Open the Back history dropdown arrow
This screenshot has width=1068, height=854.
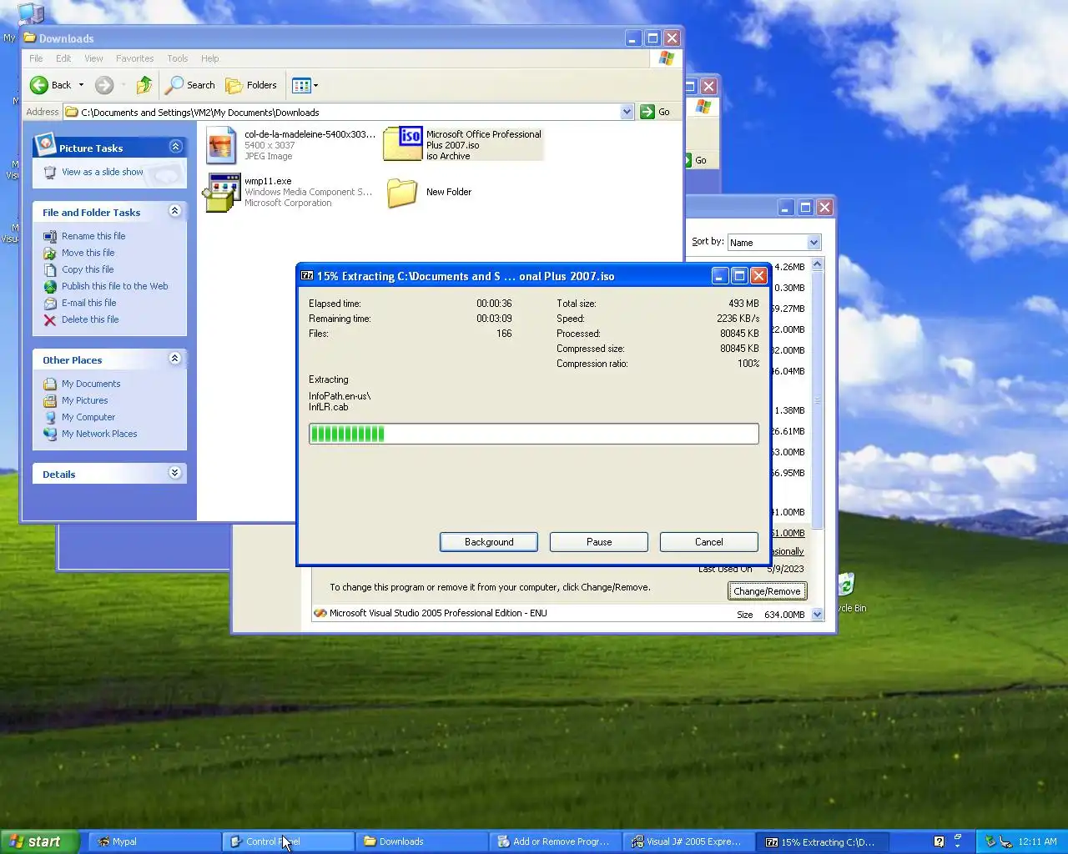coord(81,85)
